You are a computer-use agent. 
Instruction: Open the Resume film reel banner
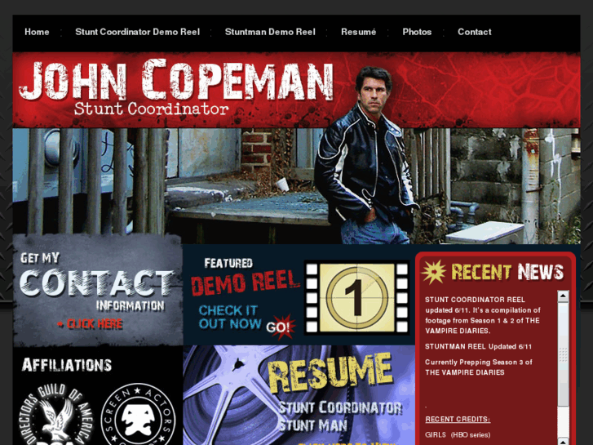pos(299,395)
